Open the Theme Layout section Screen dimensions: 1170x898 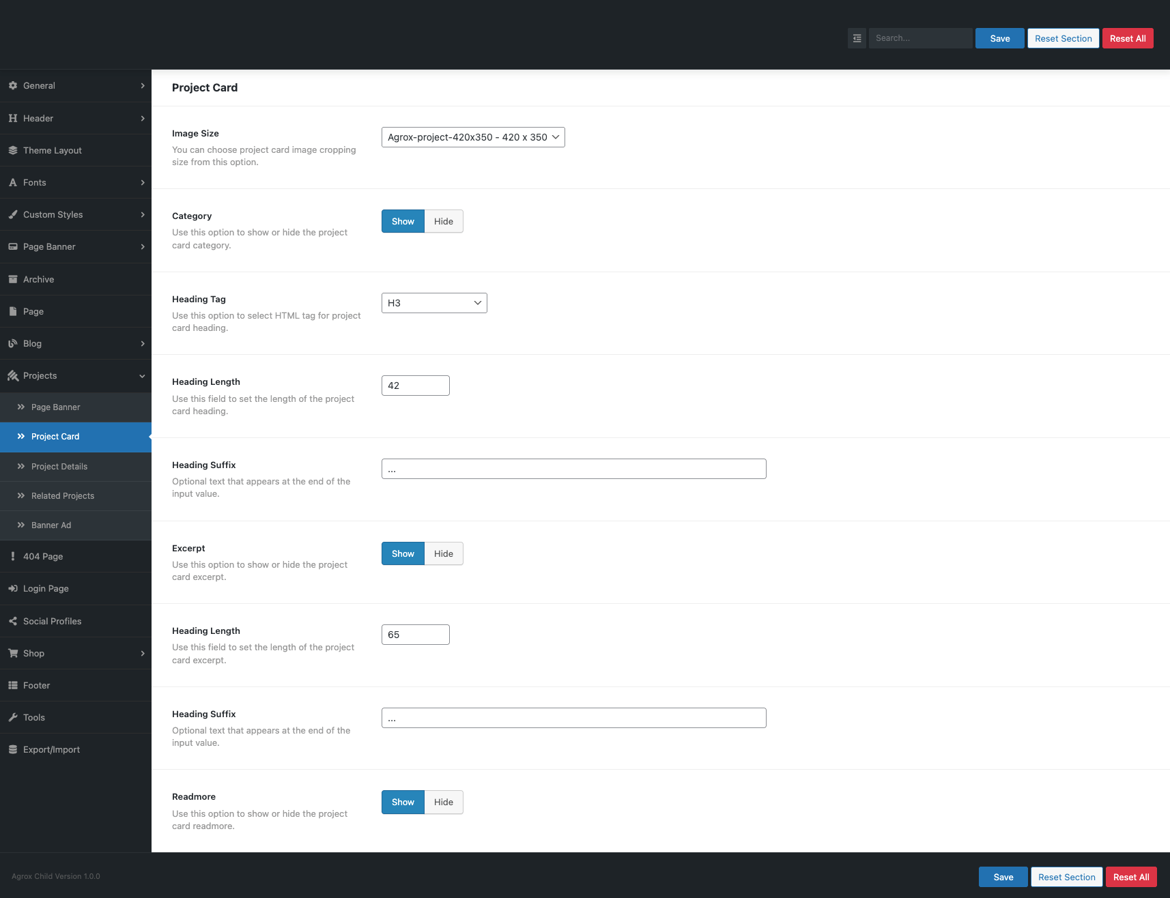click(76, 150)
